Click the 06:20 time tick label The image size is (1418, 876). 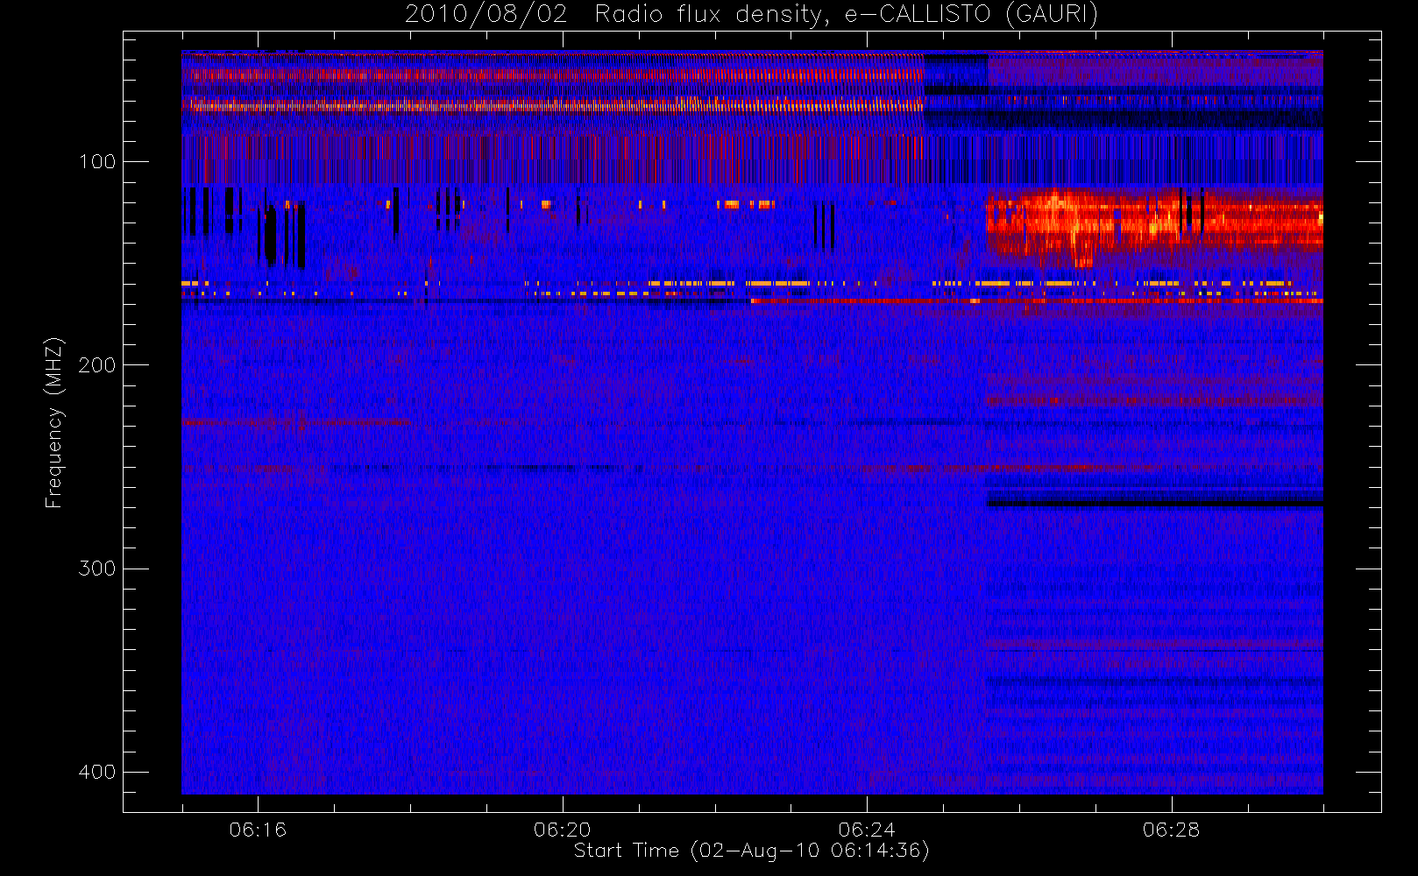click(x=562, y=830)
